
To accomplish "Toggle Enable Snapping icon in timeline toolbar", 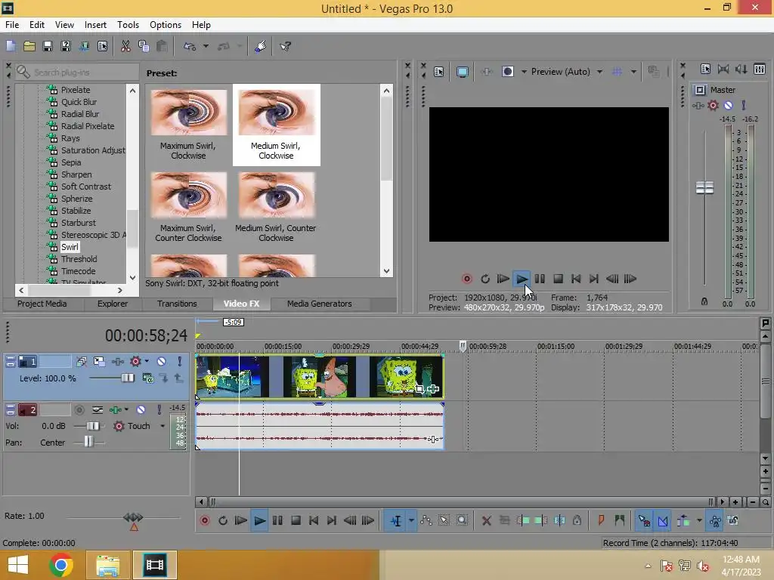I will click(644, 521).
